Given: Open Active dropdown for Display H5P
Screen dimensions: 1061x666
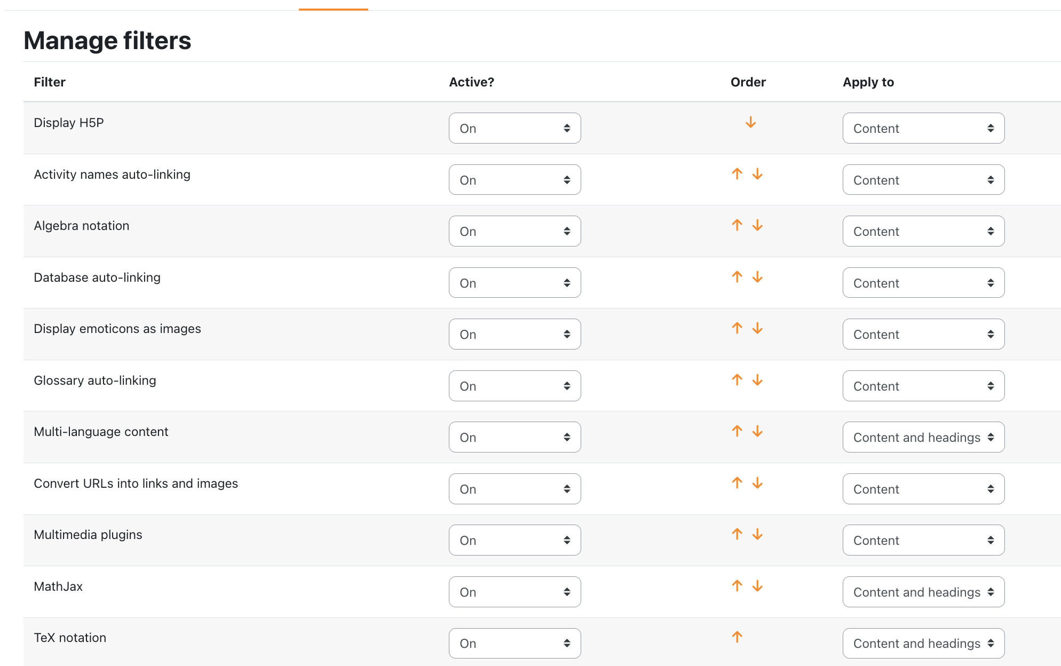Looking at the screenshot, I should point(514,128).
